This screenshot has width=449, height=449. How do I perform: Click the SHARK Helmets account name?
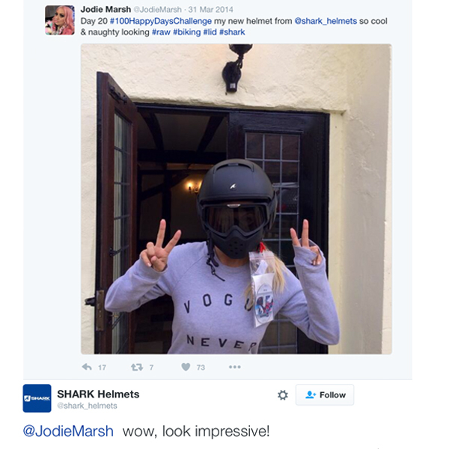pyautogui.click(x=98, y=394)
